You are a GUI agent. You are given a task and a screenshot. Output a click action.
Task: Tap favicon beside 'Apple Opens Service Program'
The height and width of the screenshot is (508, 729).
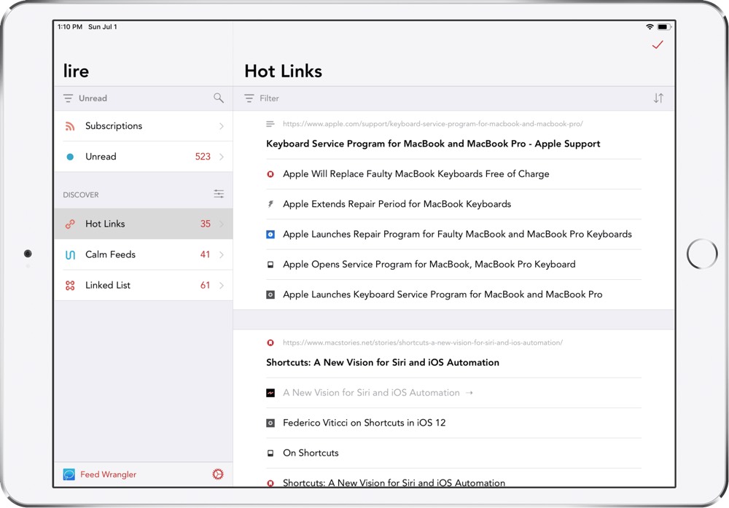270,265
